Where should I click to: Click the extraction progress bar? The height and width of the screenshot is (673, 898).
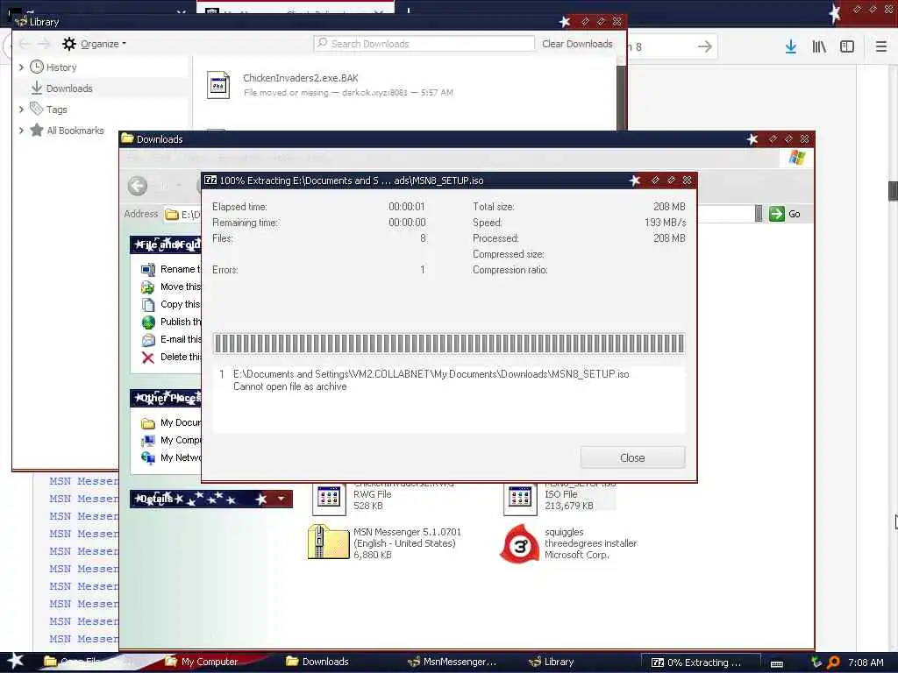pyautogui.click(x=449, y=344)
